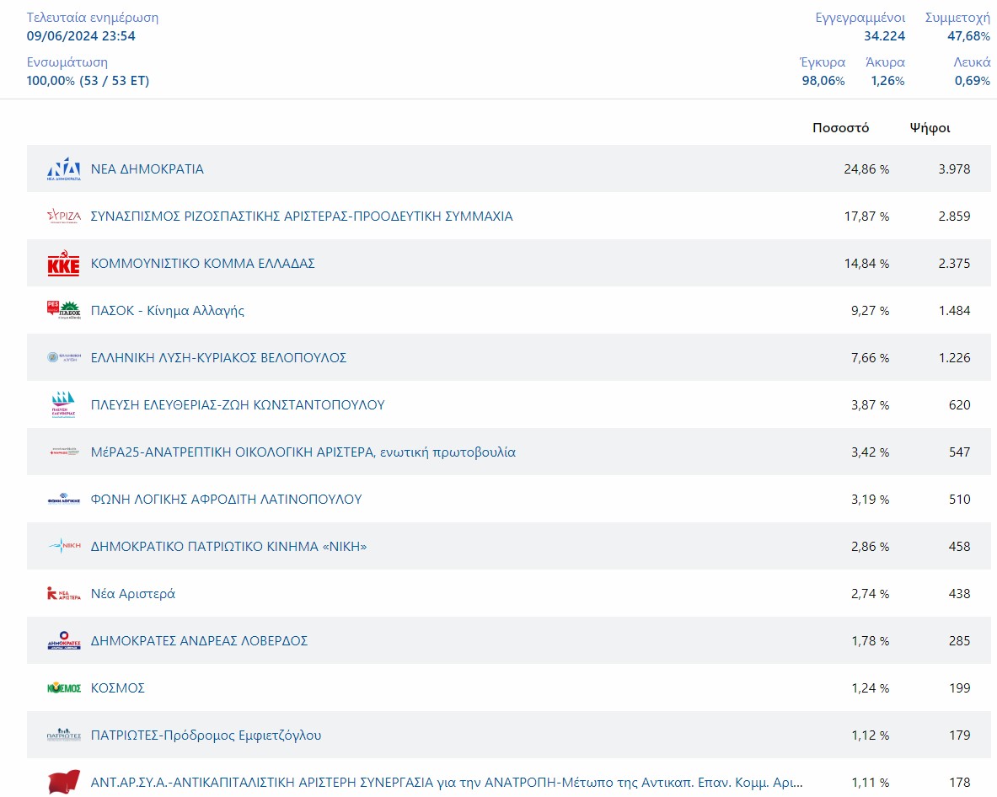The width and height of the screenshot is (997, 797).
Task: Click the Φωνή Λογικής party logo
Action: point(63,499)
